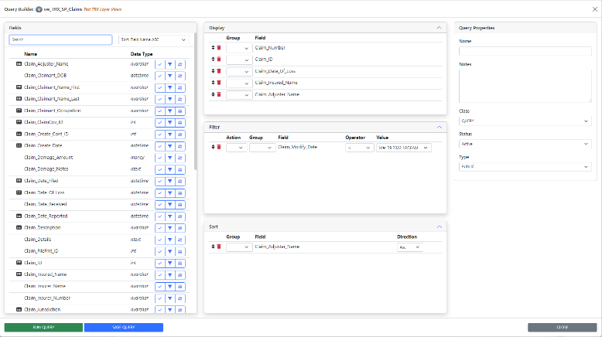Click the checkmark icon for Claim_Damage_Amount
Screen dimensions: 602x337
point(159,158)
